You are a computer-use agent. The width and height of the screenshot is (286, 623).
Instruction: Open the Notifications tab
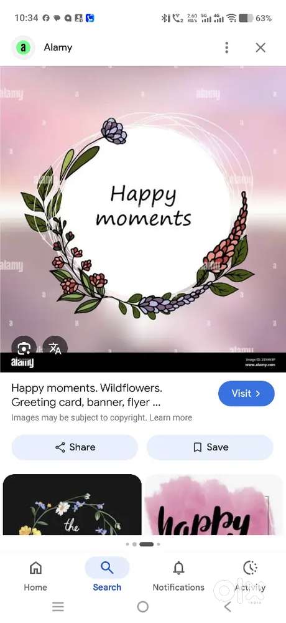pos(178,576)
